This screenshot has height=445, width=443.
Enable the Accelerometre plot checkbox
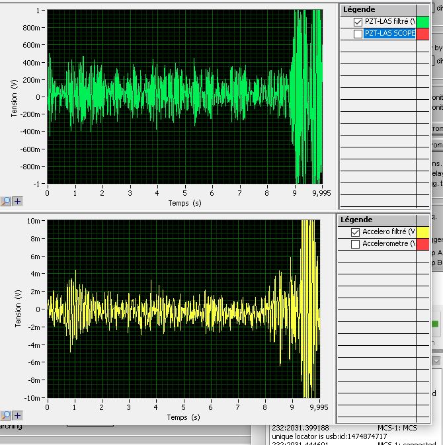(x=356, y=244)
